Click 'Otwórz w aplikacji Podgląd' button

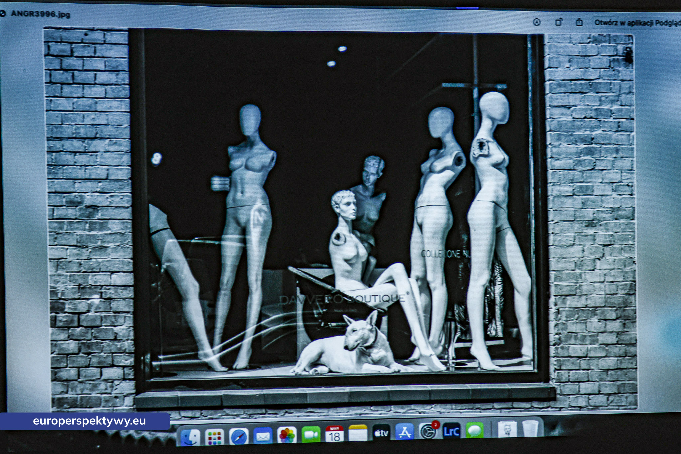pyautogui.click(x=637, y=23)
